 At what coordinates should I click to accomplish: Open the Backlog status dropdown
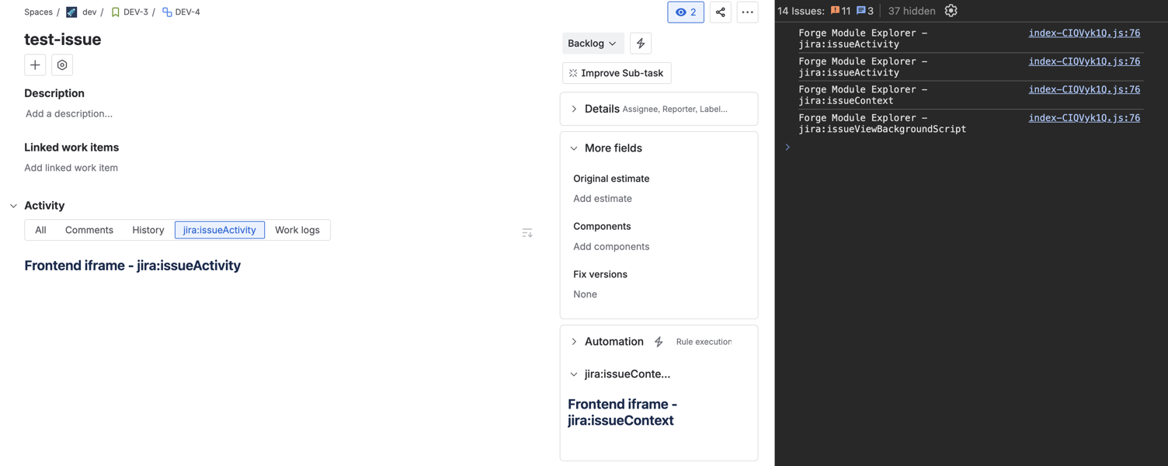tap(592, 43)
